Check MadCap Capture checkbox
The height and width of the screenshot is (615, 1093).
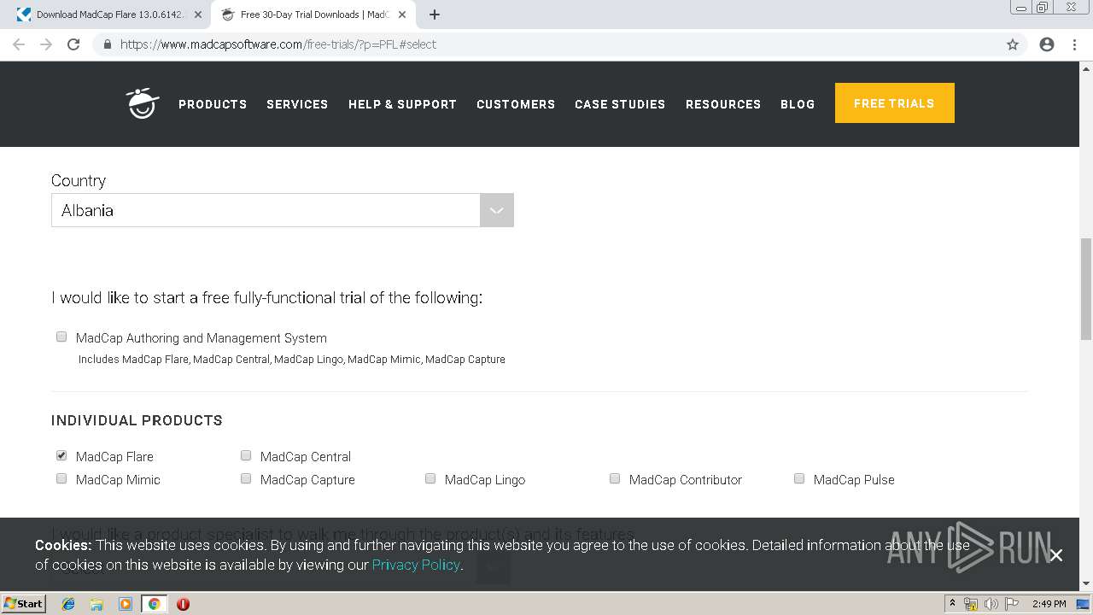point(246,478)
